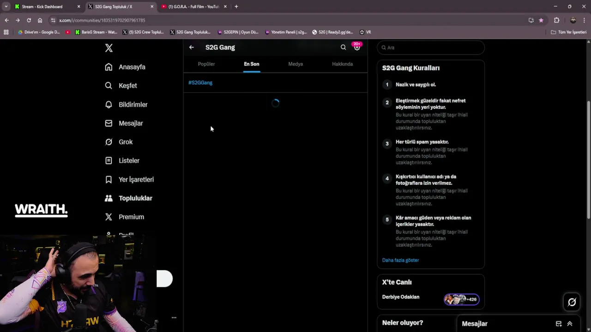Click the Ara search field
Screen dimensions: 591x332
point(431,47)
